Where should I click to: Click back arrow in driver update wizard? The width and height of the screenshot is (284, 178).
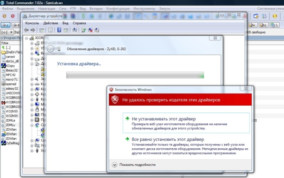50,49
